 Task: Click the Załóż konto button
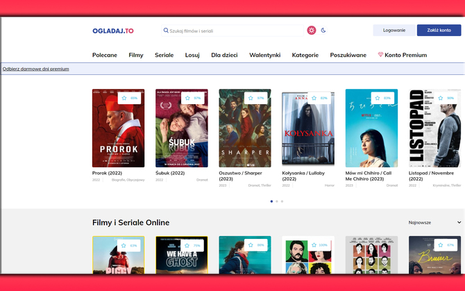[439, 31]
